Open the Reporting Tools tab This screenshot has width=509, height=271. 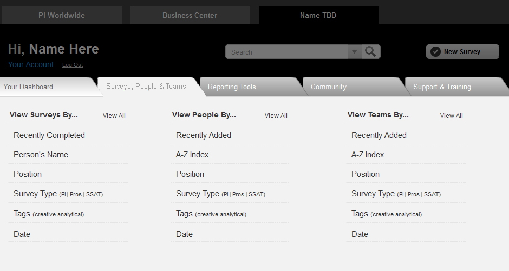[250, 87]
